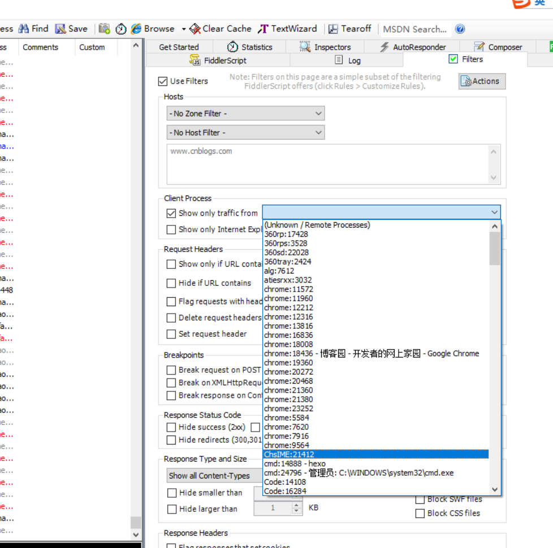Click the Find binoculars icon

[24, 29]
